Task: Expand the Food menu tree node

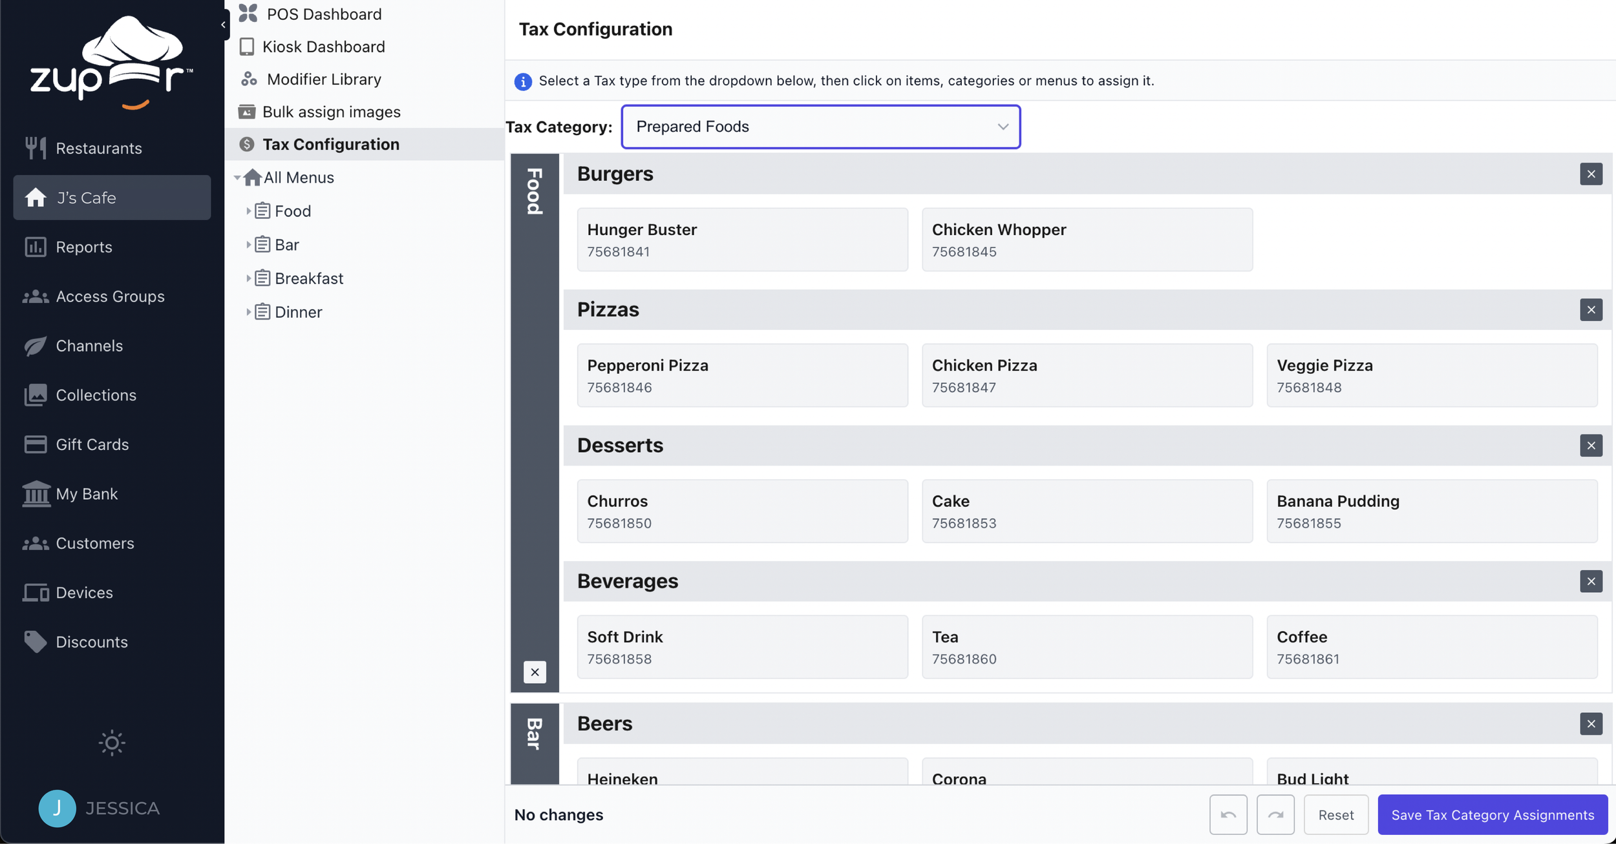Action: point(248,211)
